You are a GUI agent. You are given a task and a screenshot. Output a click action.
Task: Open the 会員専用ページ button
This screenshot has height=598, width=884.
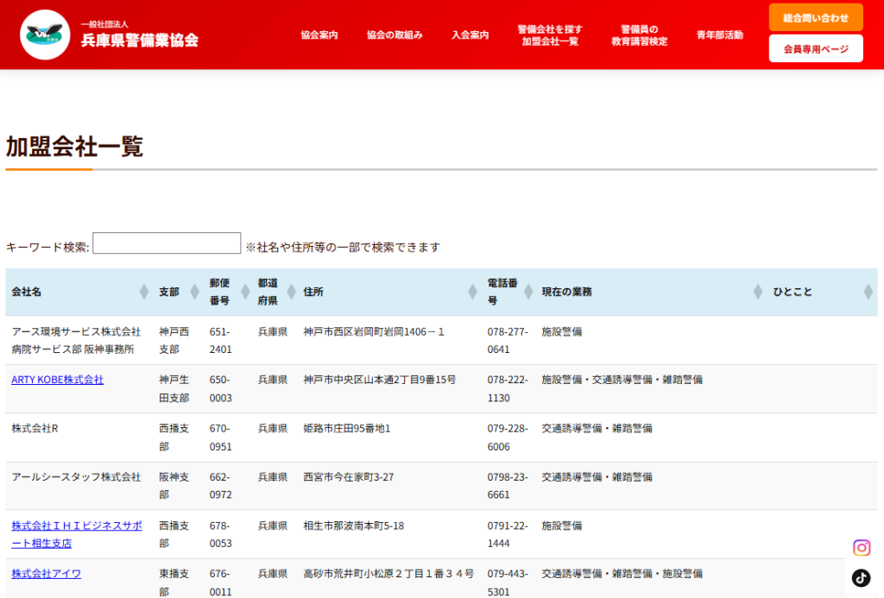pyautogui.click(x=815, y=49)
